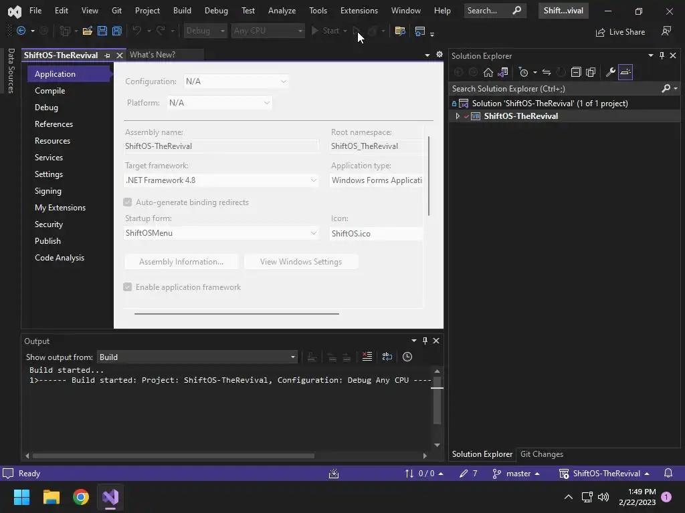Open the Analyze menu
685x513 pixels.
coord(282,11)
